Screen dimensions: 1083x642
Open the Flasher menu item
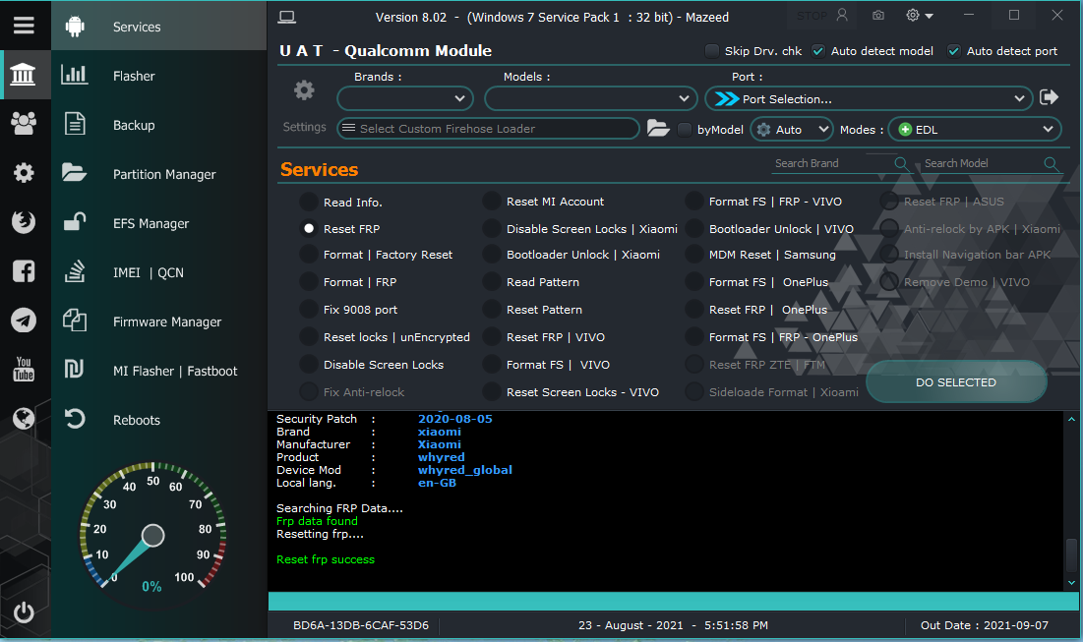click(x=158, y=76)
